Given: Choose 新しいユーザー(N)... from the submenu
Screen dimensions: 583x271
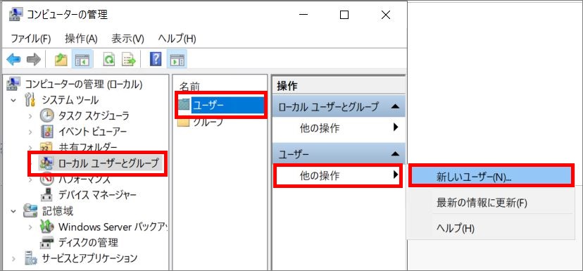Looking at the screenshot, I should coord(491,177).
